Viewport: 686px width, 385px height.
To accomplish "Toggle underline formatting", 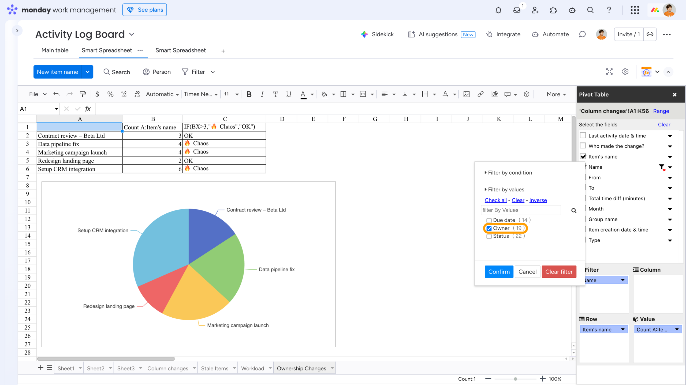I will click(289, 94).
